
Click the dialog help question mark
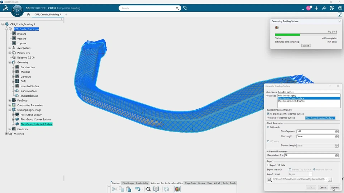click(330, 86)
